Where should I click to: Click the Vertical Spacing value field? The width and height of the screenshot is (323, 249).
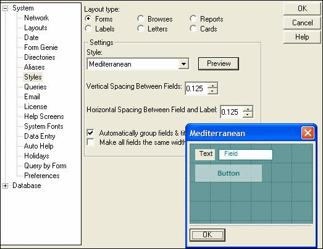point(196,89)
